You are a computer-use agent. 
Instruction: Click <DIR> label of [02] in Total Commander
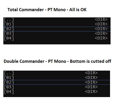click(x=101, y=29)
